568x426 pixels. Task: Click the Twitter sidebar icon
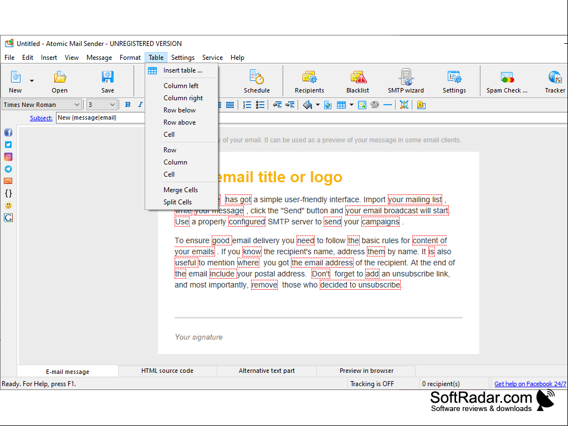click(8, 145)
